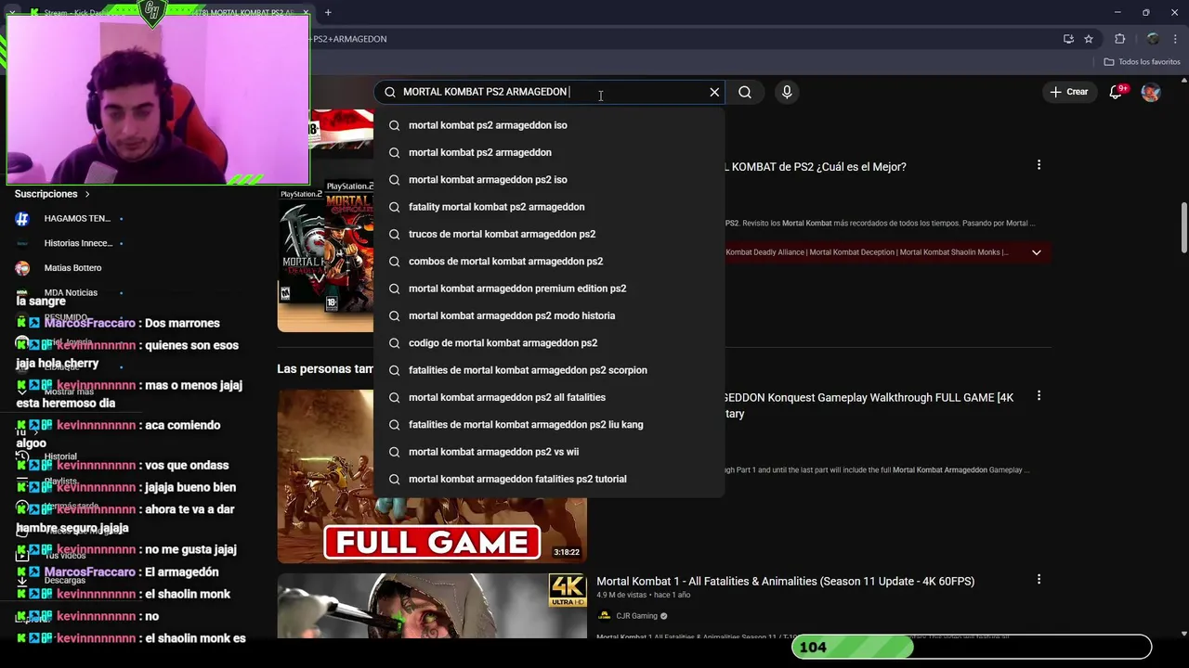The image size is (1189, 668).
Task: Pick 'mortal kombat armageddon ps2 vs wii' suggestion
Action: tap(549, 452)
